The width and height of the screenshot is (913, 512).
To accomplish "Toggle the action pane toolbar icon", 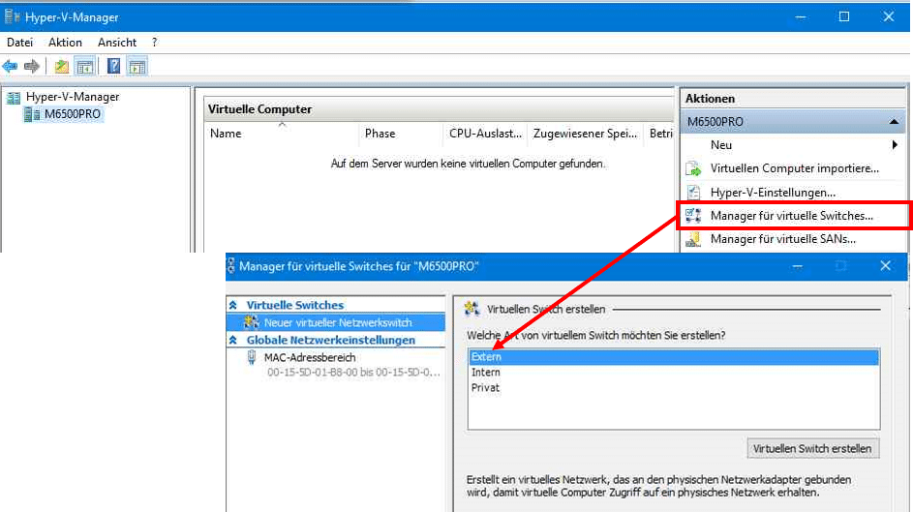I will click(137, 67).
